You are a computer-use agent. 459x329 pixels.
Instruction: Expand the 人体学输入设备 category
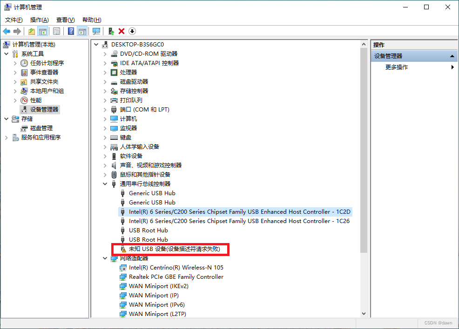pyautogui.click(x=105, y=147)
